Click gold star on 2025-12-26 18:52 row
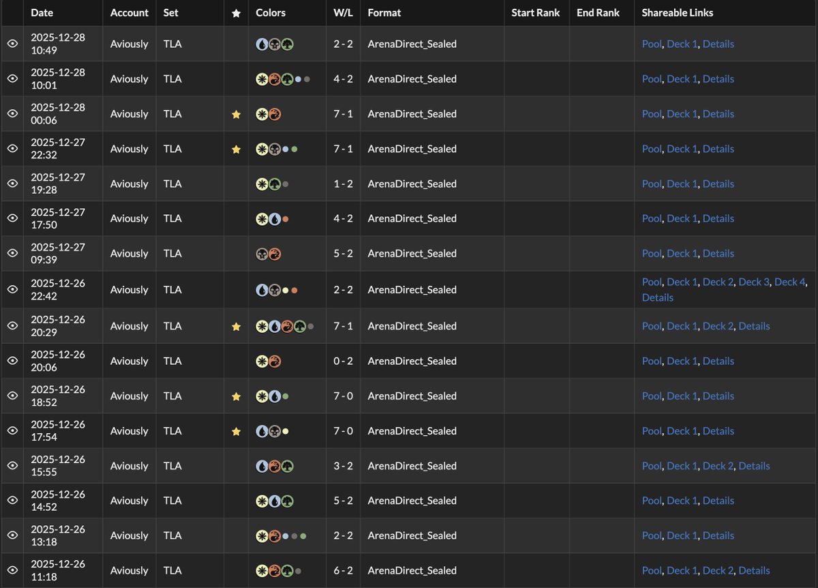This screenshot has height=588, width=818. (236, 396)
